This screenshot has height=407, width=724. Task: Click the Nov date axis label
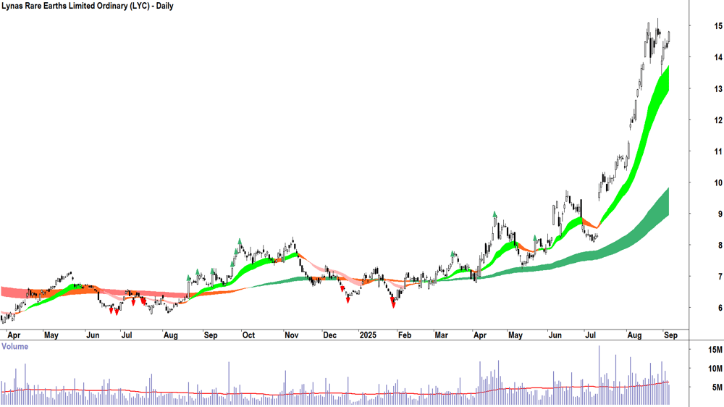click(291, 335)
